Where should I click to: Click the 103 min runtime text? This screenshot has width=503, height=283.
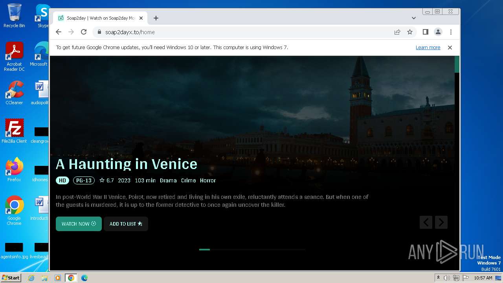click(145, 180)
